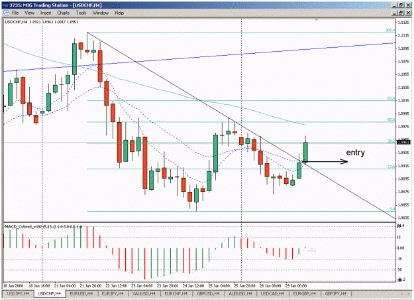
Task: Click the 24 Jan 12:00 time axis label
Action: pyautogui.click(x=193, y=286)
